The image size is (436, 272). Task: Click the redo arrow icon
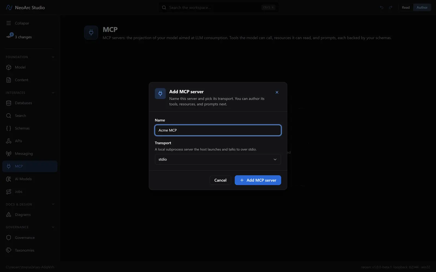390,8
